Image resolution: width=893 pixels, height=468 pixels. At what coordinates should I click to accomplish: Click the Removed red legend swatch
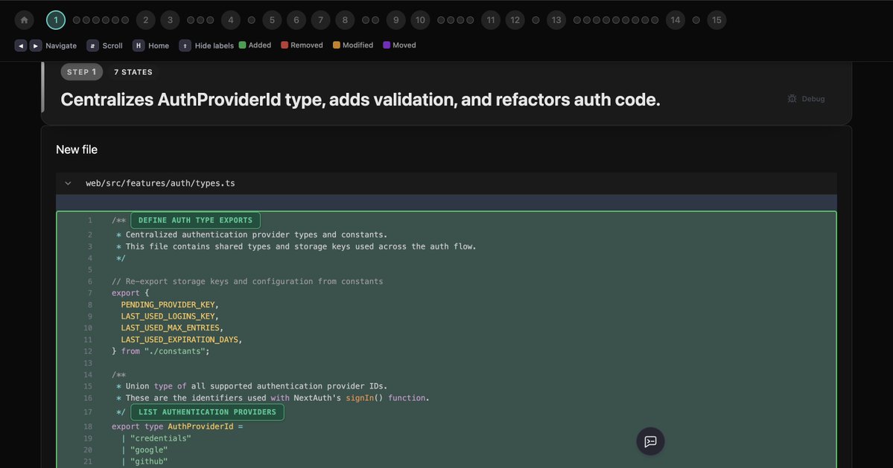pyautogui.click(x=285, y=45)
